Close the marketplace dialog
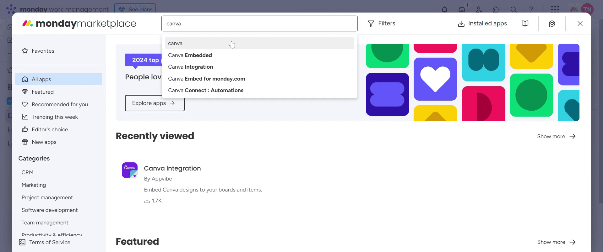603x252 pixels. [x=580, y=24]
